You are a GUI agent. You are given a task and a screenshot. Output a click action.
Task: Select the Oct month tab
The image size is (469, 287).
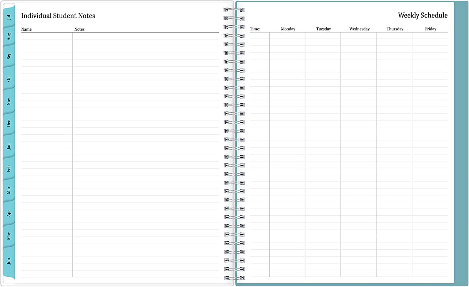tap(9, 79)
